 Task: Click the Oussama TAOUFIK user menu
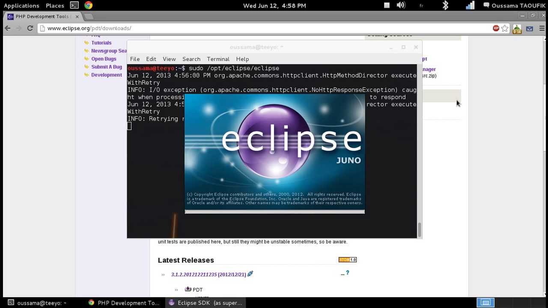point(518,6)
